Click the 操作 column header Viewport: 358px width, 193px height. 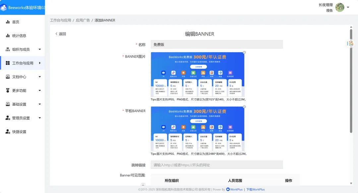pyautogui.click(x=288, y=180)
